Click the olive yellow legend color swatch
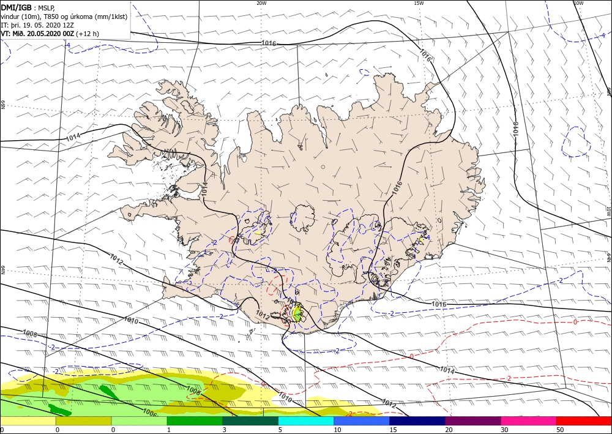 coord(83,421)
